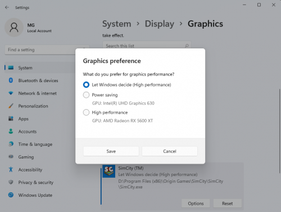Open Personalization settings
Image resolution: width=281 pixels, height=212 pixels.
pos(33,106)
